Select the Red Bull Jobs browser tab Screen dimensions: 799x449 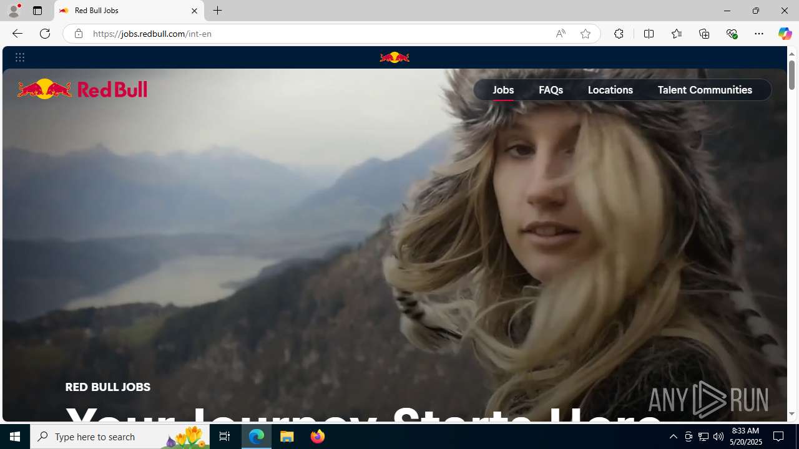[129, 11]
